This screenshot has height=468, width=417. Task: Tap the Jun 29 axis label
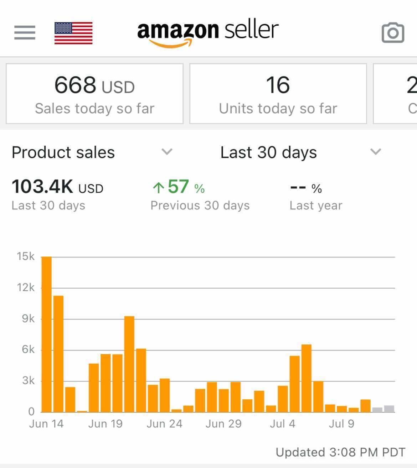223,424
